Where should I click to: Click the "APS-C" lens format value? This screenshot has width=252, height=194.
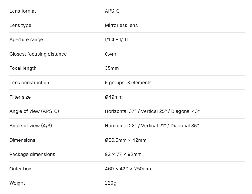tap(112, 11)
